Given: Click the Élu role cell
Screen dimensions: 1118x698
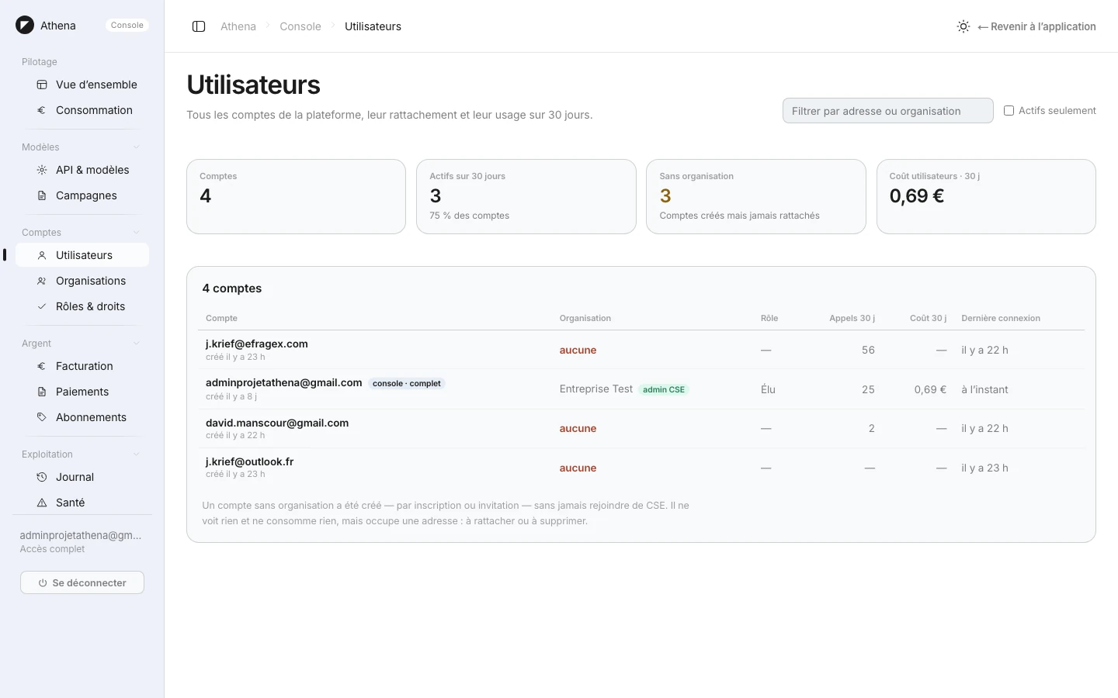Looking at the screenshot, I should [768, 389].
